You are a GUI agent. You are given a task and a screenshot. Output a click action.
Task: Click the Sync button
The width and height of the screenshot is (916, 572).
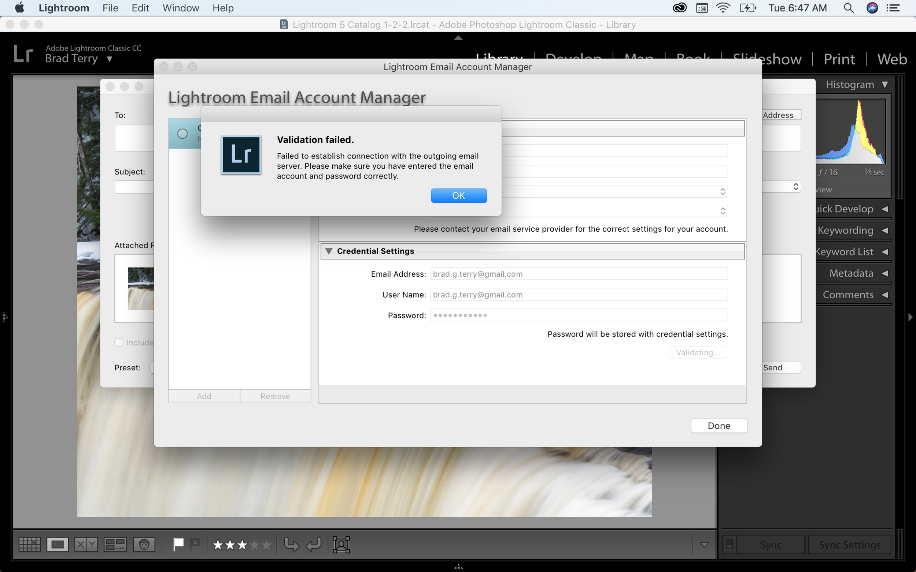click(x=771, y=545)
